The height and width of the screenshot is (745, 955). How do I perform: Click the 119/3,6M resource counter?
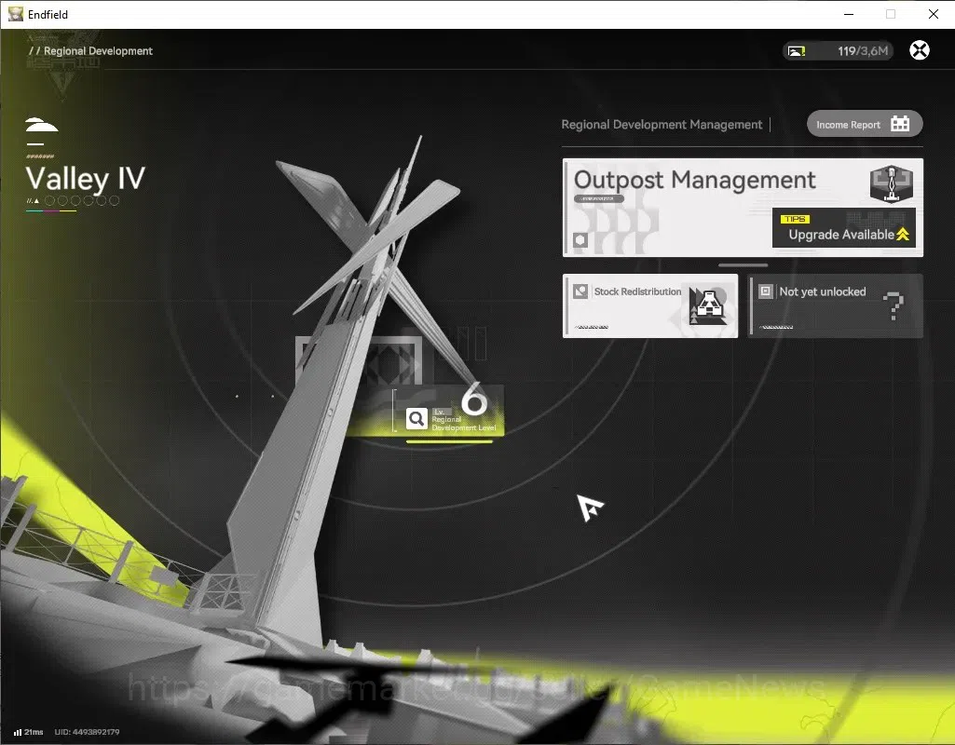(x=863, y=51)
